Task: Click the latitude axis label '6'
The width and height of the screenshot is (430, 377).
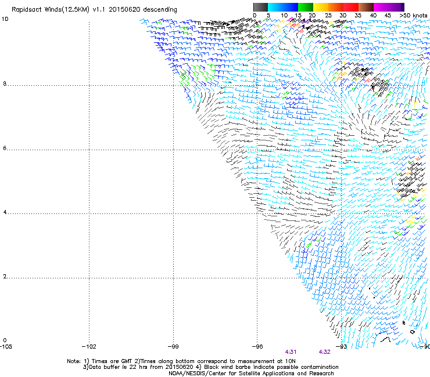Action: coord(5,148)
